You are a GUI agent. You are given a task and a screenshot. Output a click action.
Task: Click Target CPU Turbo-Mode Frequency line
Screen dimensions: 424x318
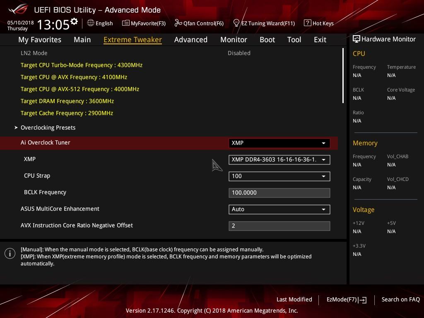click(82, 65)
